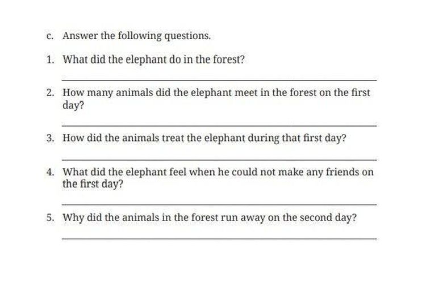426x284 pixels.
Task: Click the number label '4.'
Action: [50, 172]
